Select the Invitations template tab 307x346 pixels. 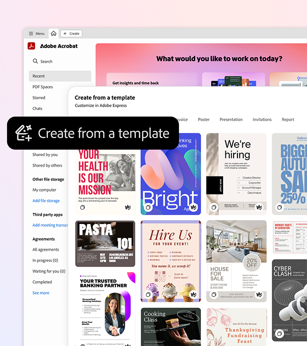tap(262, 120)
